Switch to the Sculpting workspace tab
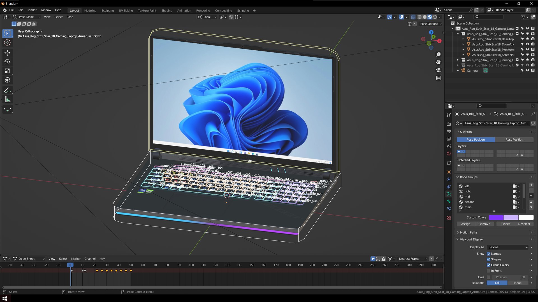Image resolution: width=538 pixels, height=302 pixels. (108, 11)
